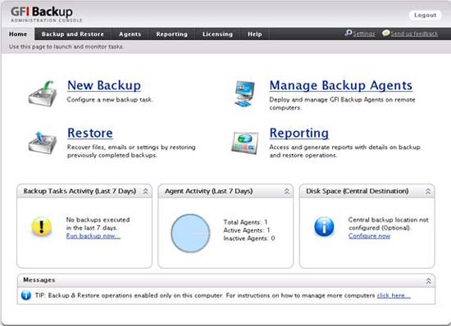Open the Help menu
The height and width of the screenshot is (326, 451).
click(x=255, y=34)
